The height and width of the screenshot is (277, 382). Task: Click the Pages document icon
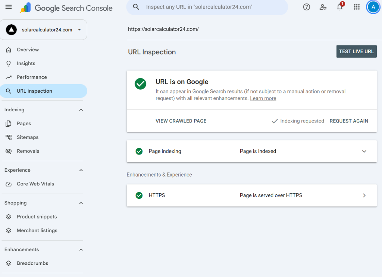(x=9, y=124)
